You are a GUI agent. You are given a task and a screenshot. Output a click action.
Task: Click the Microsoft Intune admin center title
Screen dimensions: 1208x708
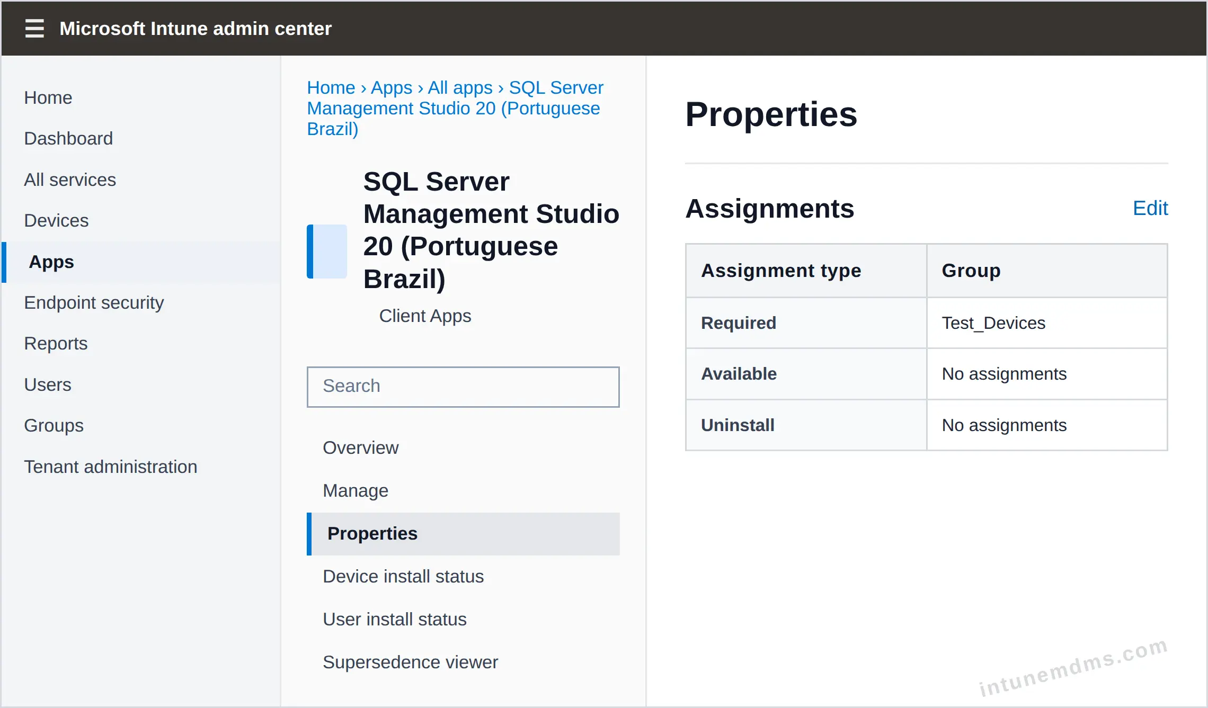pos(196,29)
